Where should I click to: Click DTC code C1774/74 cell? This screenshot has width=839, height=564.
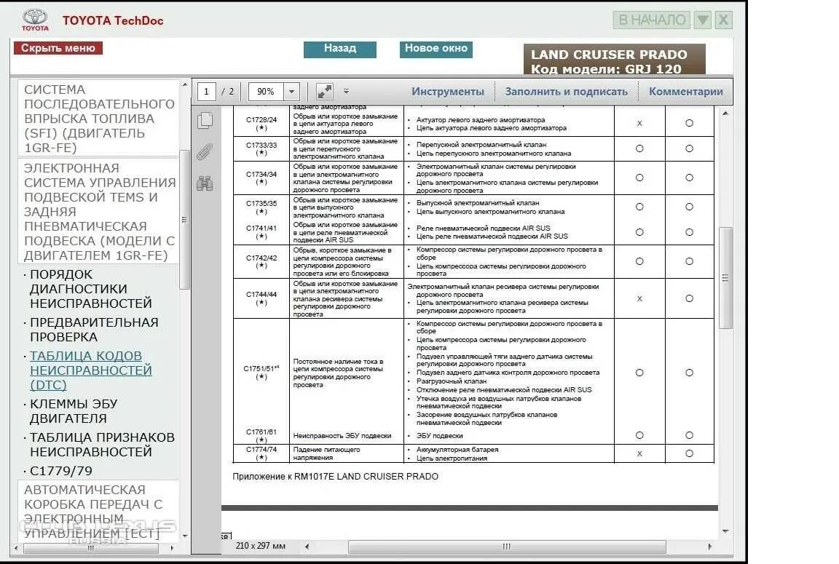261,453
